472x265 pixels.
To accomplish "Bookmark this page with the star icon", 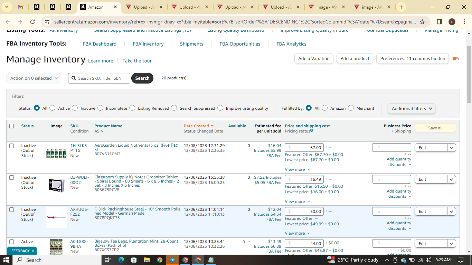I will point(422,22).
